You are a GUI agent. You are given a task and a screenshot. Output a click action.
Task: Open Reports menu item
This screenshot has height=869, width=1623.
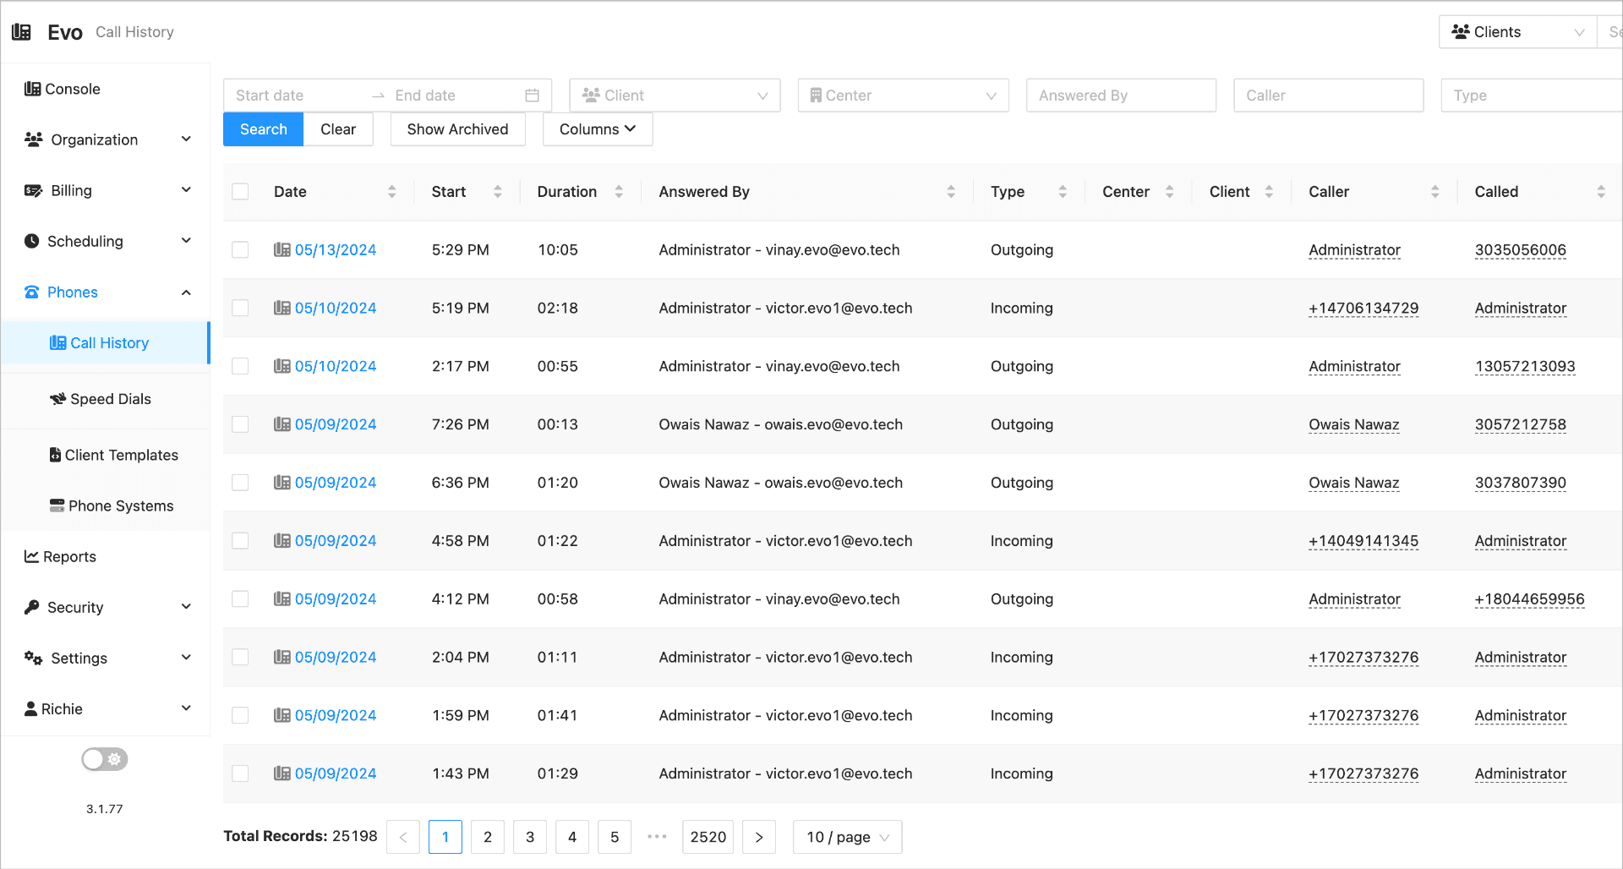pyautogui.click(x=106, y=556)
